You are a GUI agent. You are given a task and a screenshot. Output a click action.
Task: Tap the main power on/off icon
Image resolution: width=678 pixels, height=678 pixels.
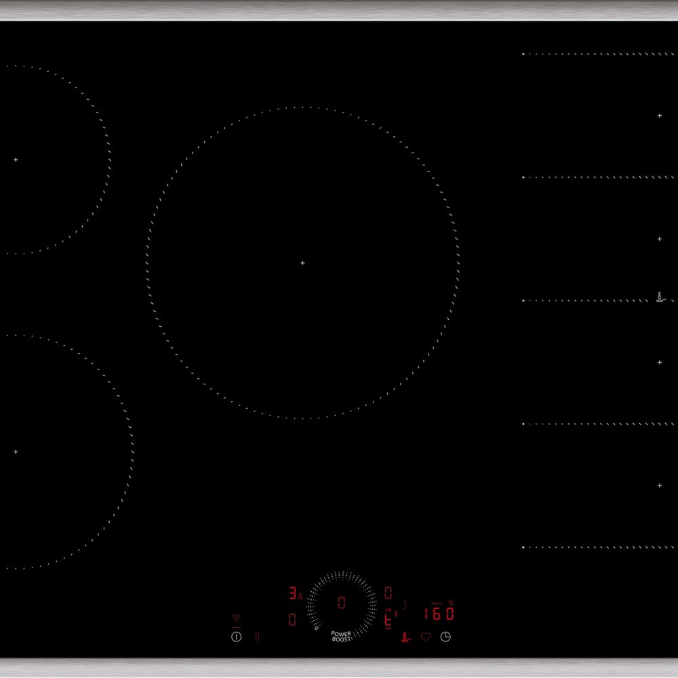[236, 637]
